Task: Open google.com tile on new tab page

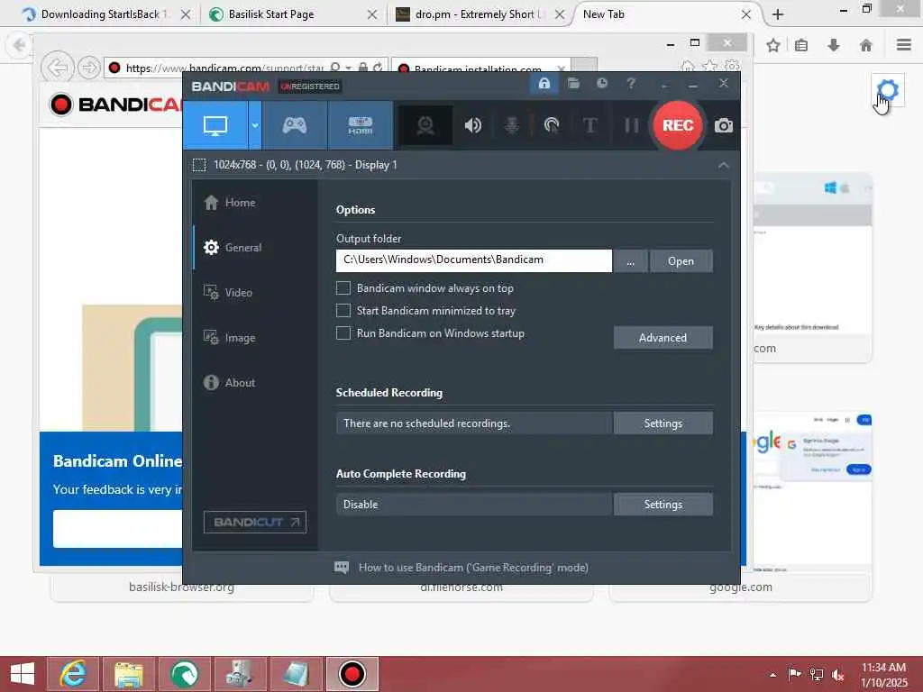Action: (741, 587)
